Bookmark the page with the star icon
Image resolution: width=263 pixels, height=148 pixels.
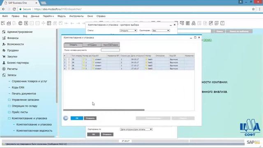[253, 9]
